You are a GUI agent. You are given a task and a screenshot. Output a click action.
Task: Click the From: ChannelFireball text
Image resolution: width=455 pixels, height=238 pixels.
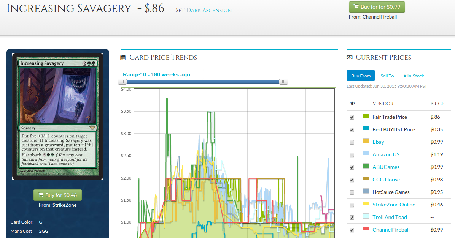pyautogui.click(x=372, y=17)
